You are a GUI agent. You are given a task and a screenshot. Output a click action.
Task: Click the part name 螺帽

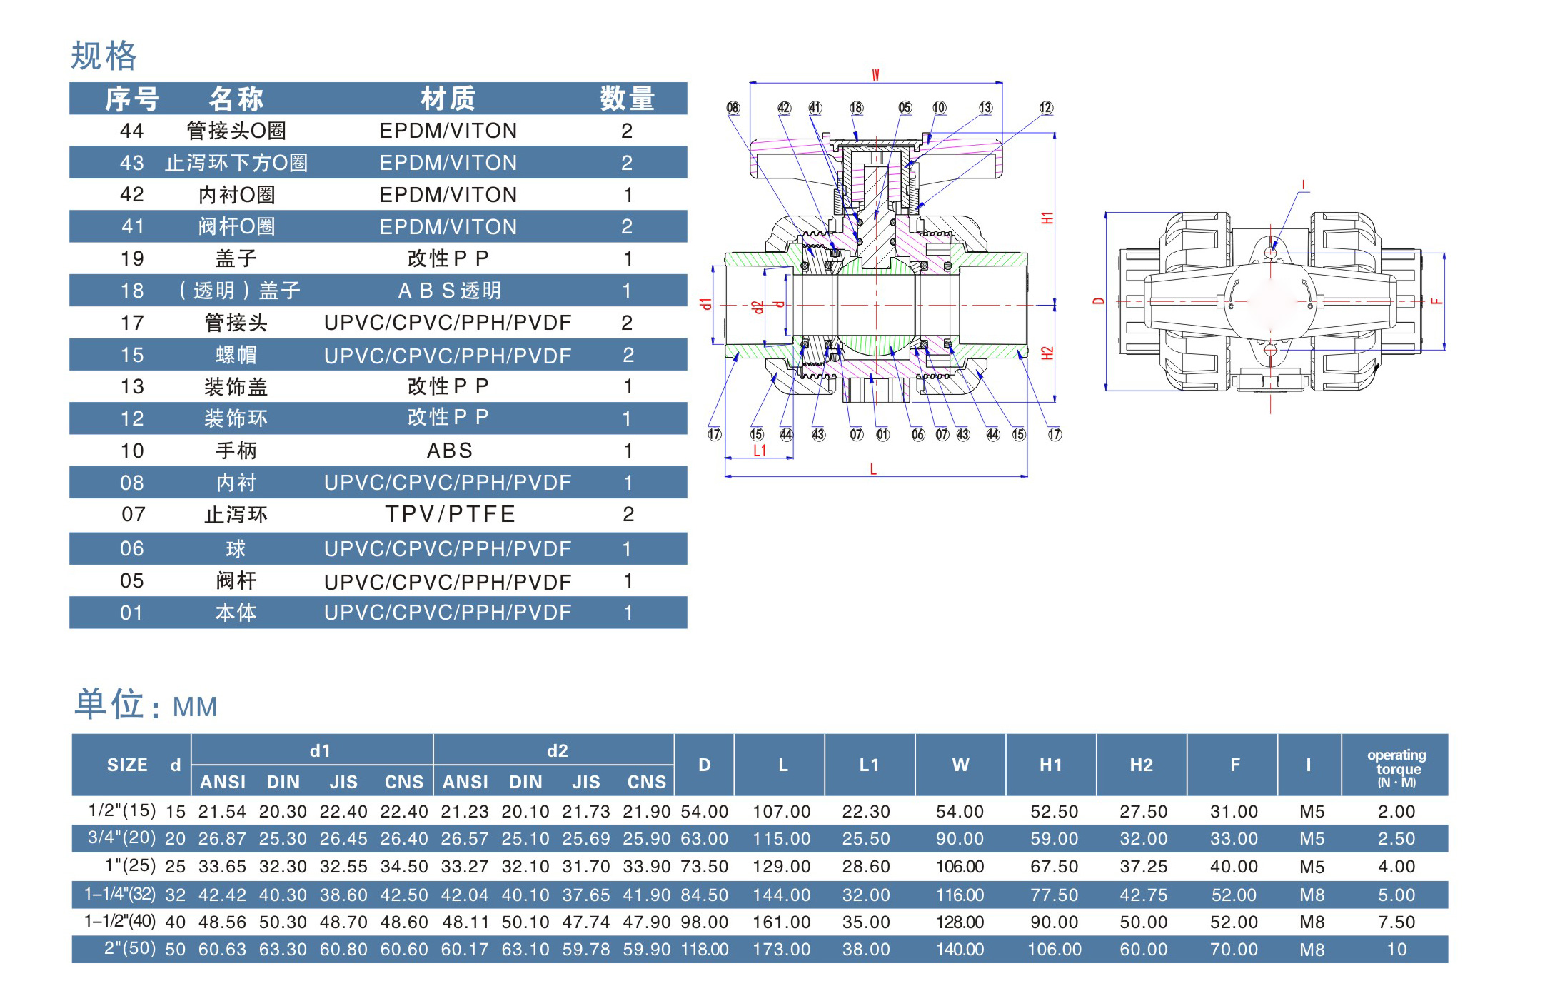click(x=236, y=355)
